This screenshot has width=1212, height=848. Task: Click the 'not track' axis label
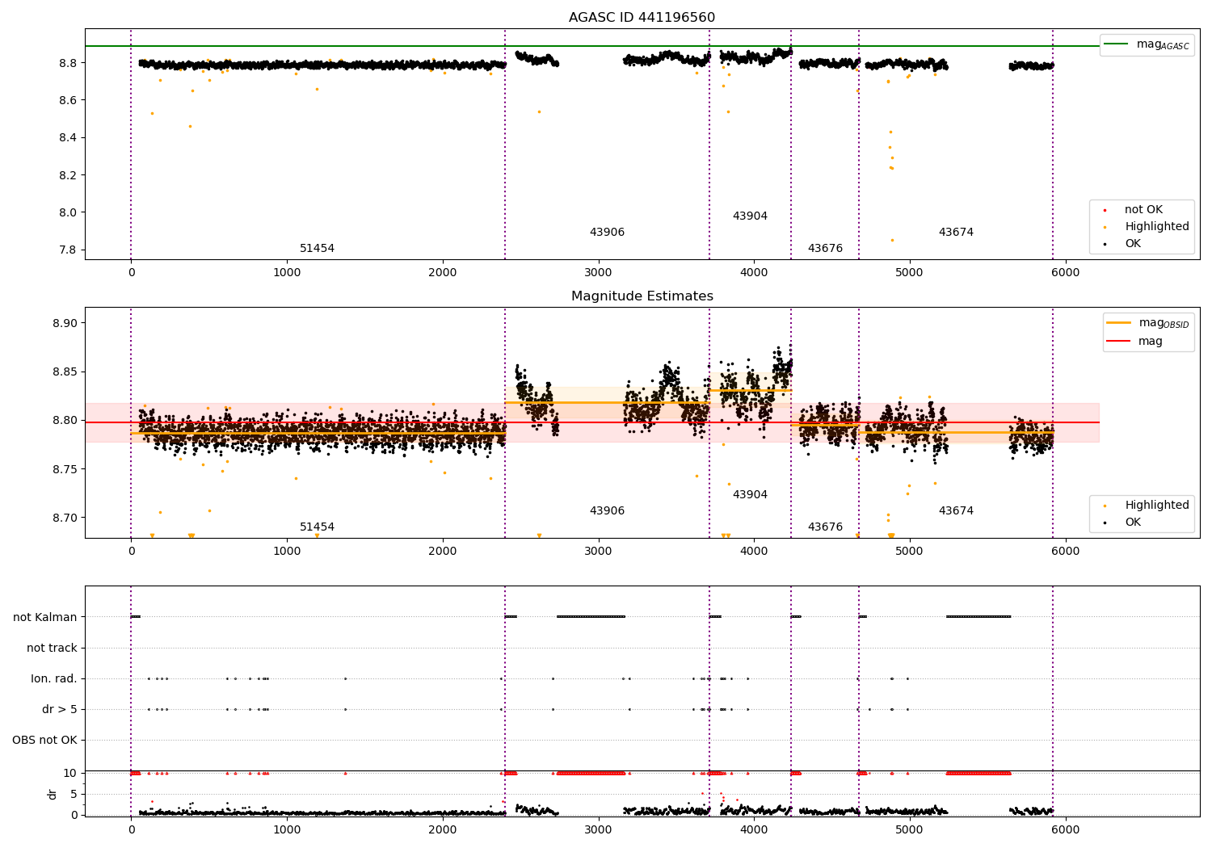52,648
